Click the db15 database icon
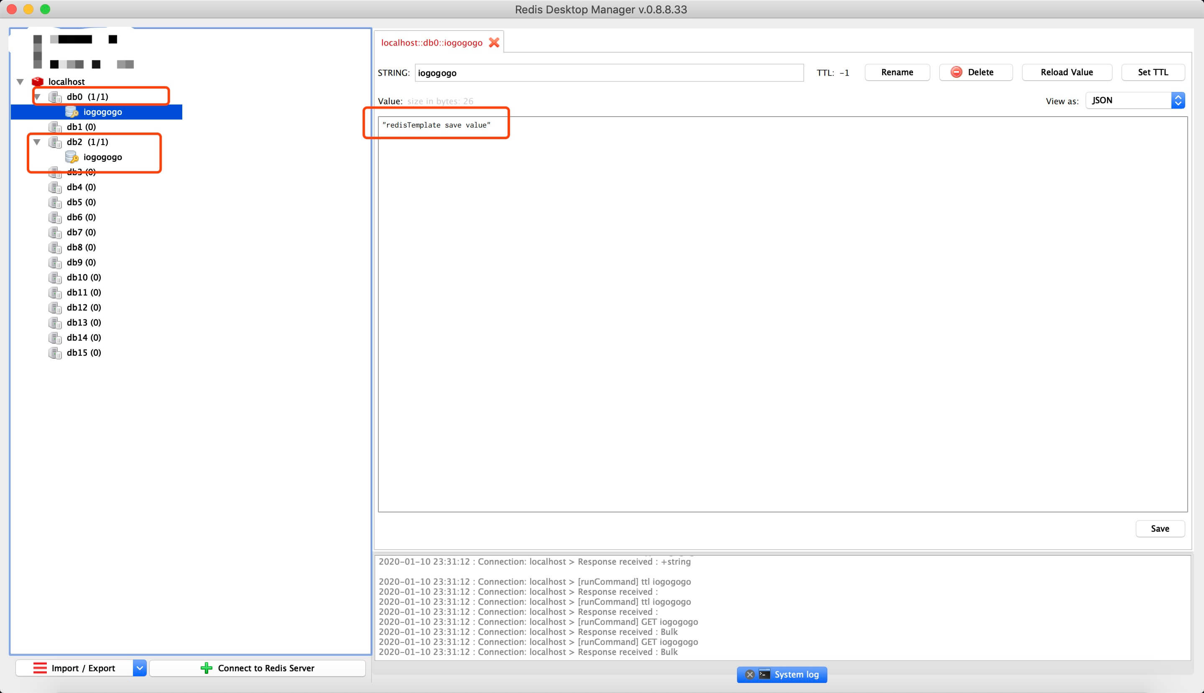The image size is (1204, 693). tap(55, 353)
